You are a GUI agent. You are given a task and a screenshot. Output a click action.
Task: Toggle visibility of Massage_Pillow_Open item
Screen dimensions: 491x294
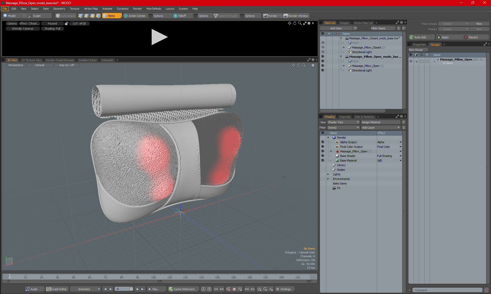point(322,66)
